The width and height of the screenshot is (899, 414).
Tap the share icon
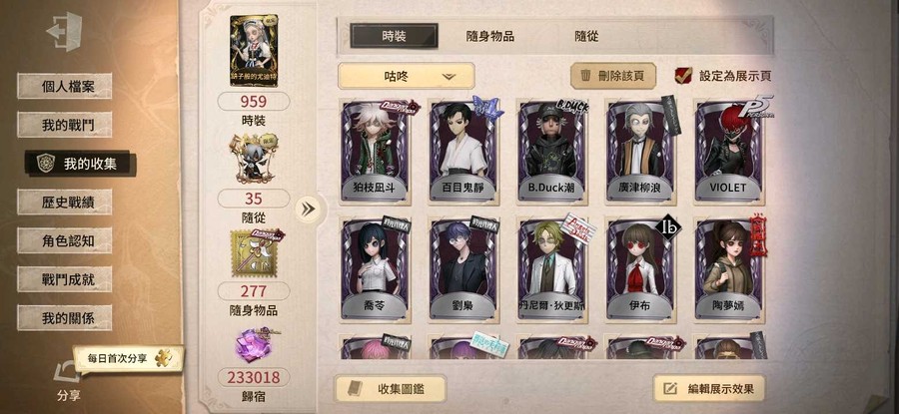pyautogui.click(x=66, y=372)
